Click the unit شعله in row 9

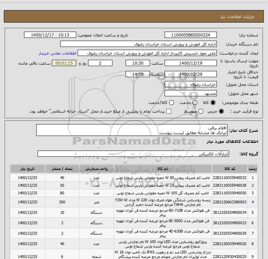(96, 257)
